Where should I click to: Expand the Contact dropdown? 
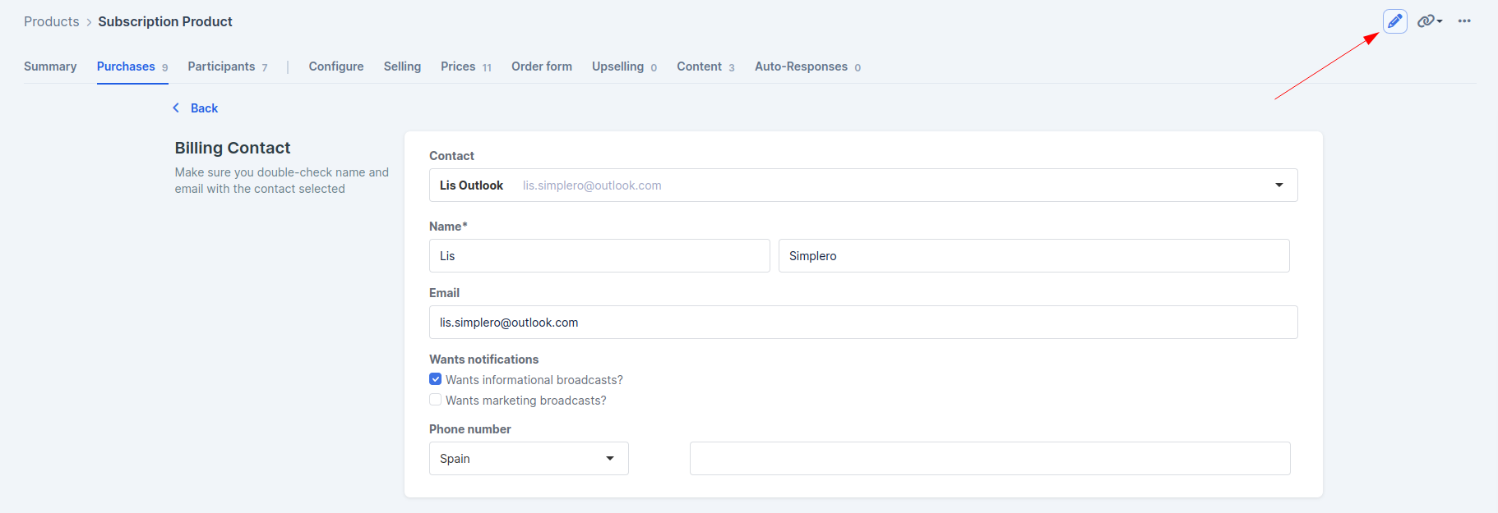[x=863, y=186]
